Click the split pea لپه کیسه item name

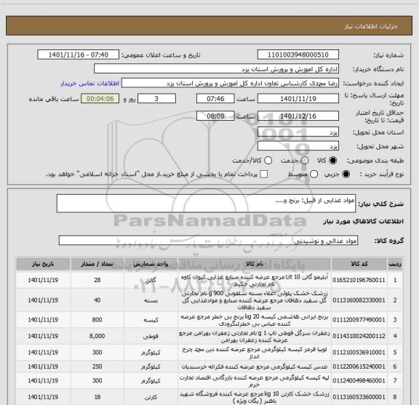(255, 381)
